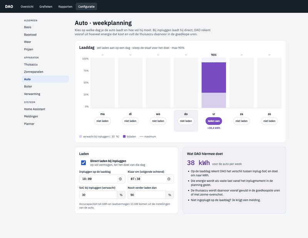Click the dark purple 'bijladen' legend swatch
The height and width of the screenshot is (238, 308).
tap(124, 137)
